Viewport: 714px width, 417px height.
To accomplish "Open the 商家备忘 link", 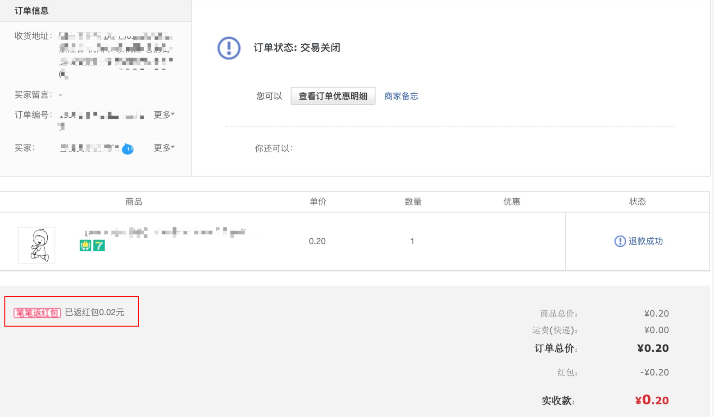I will [401, 96].
